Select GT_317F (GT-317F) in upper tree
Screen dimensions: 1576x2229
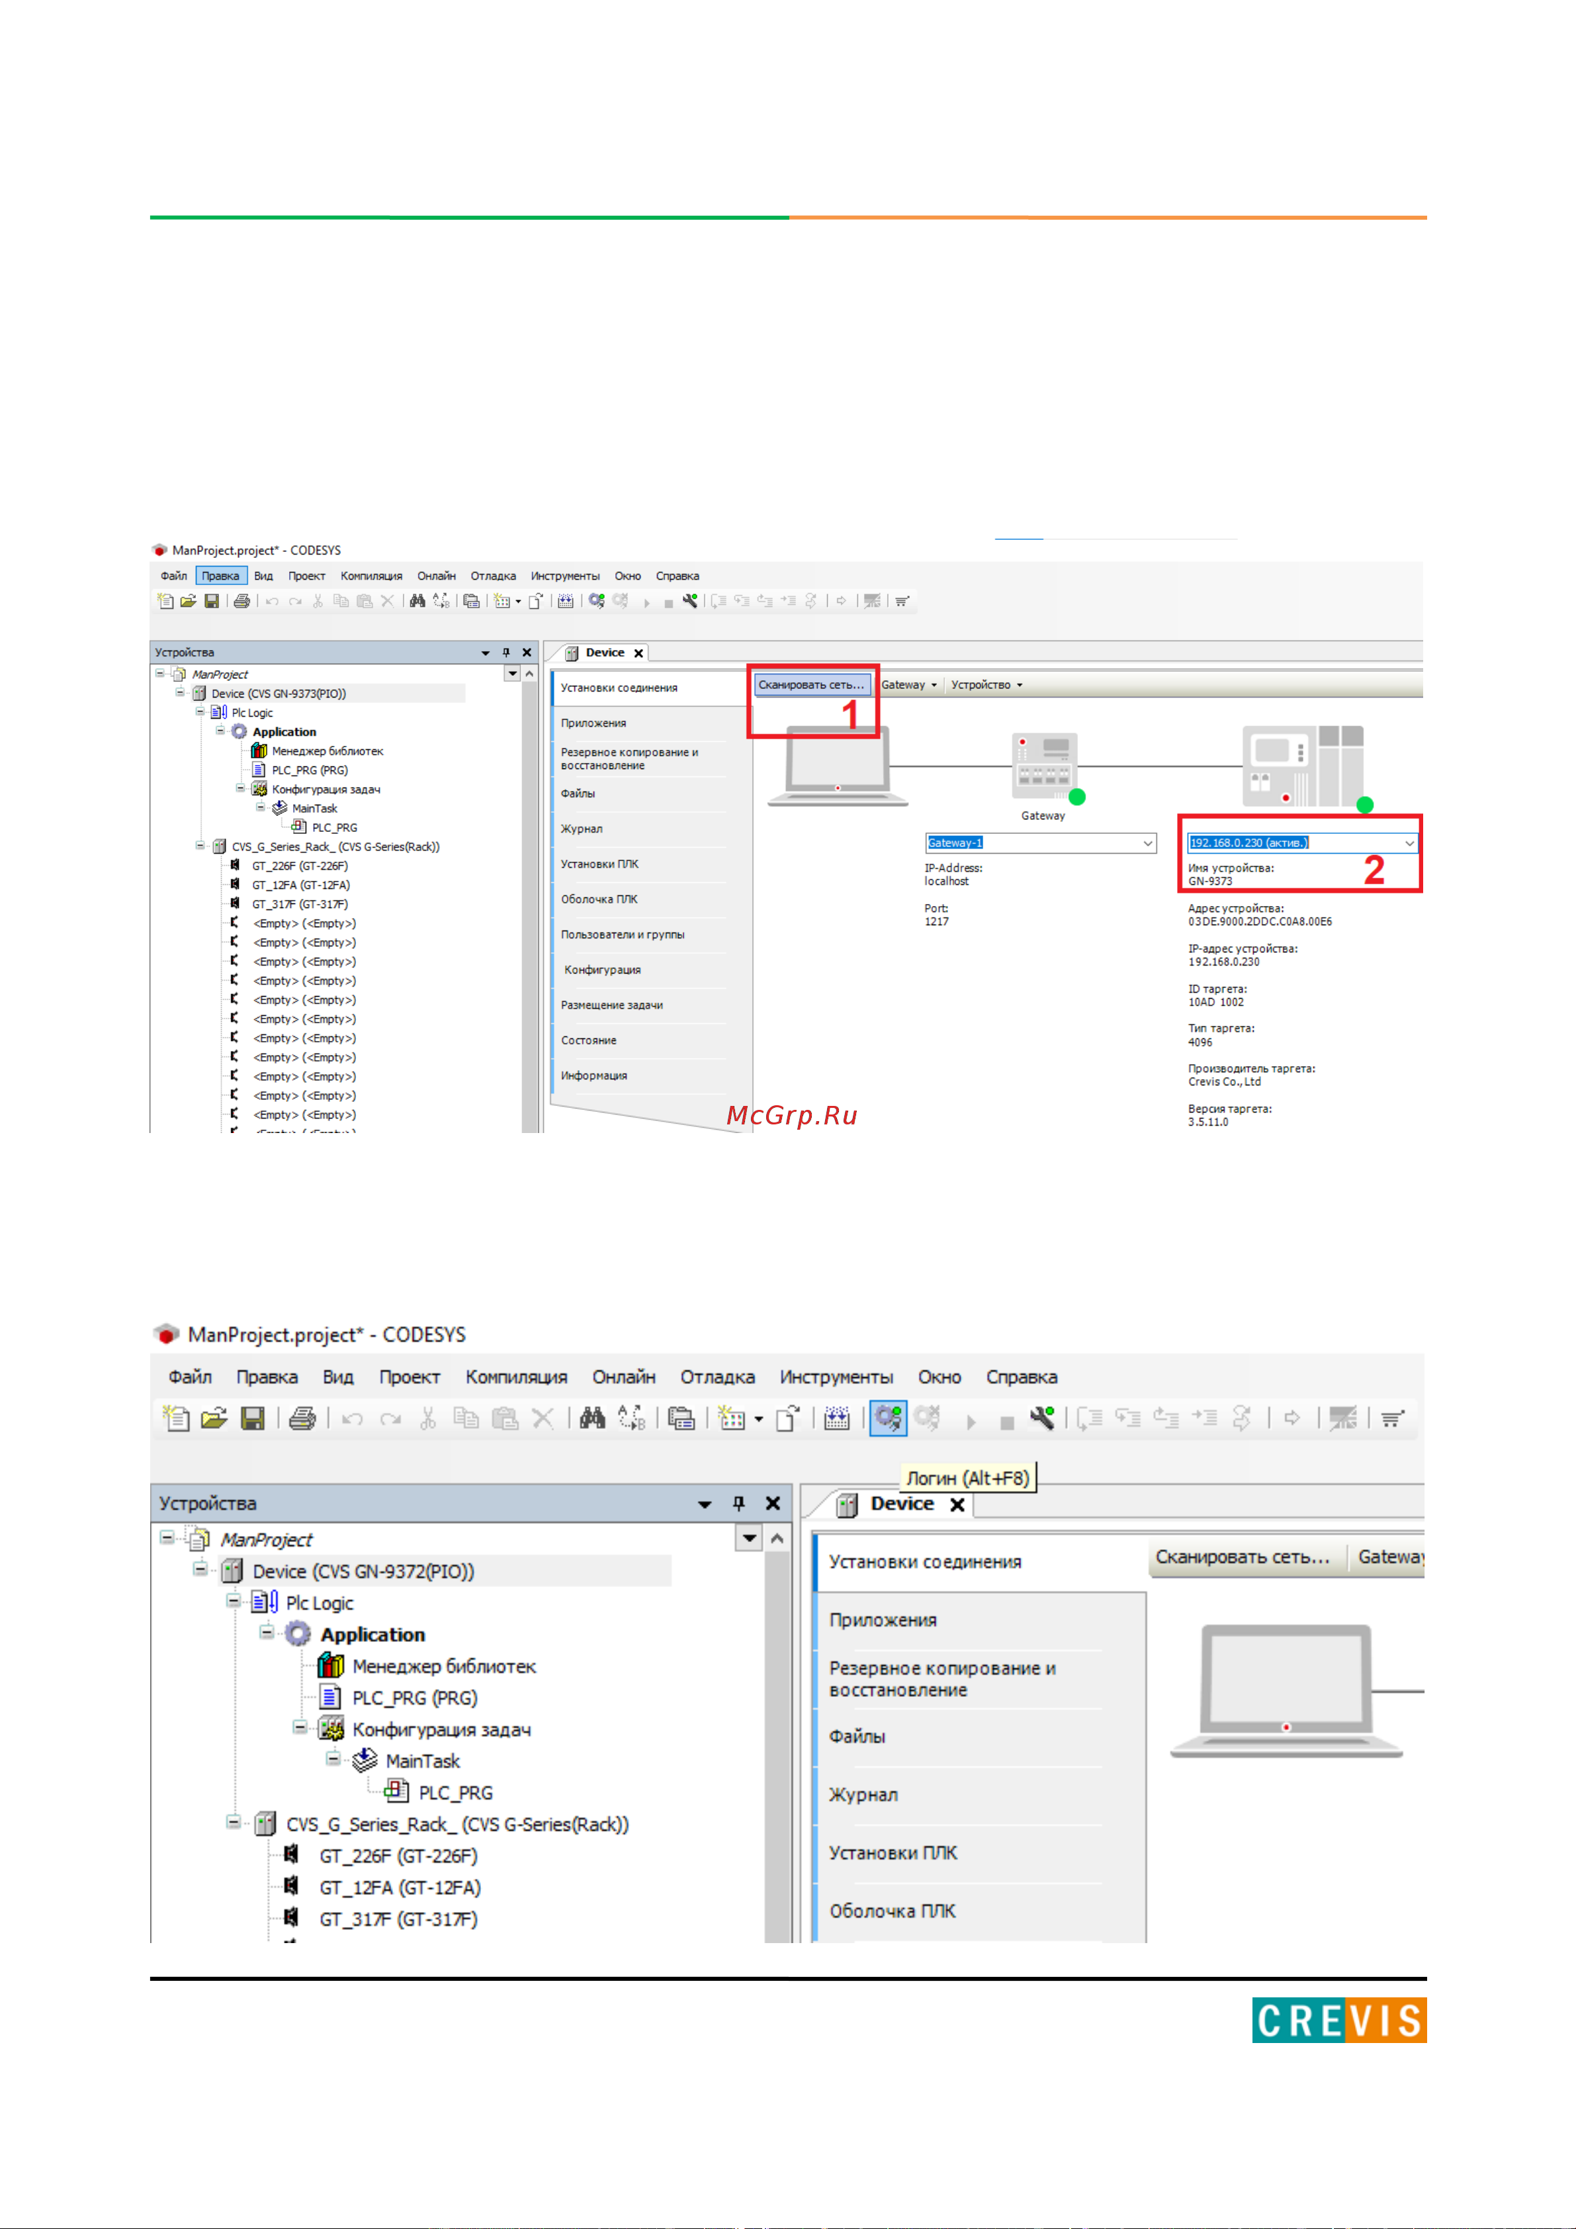pos(300,904)
